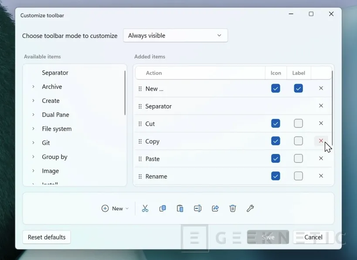Click the Rename icon in the preview toolbar

tap(197, 208)
